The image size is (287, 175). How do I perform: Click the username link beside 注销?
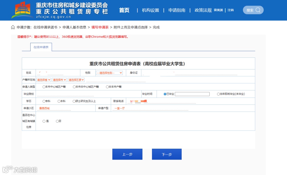pos(218,10)
